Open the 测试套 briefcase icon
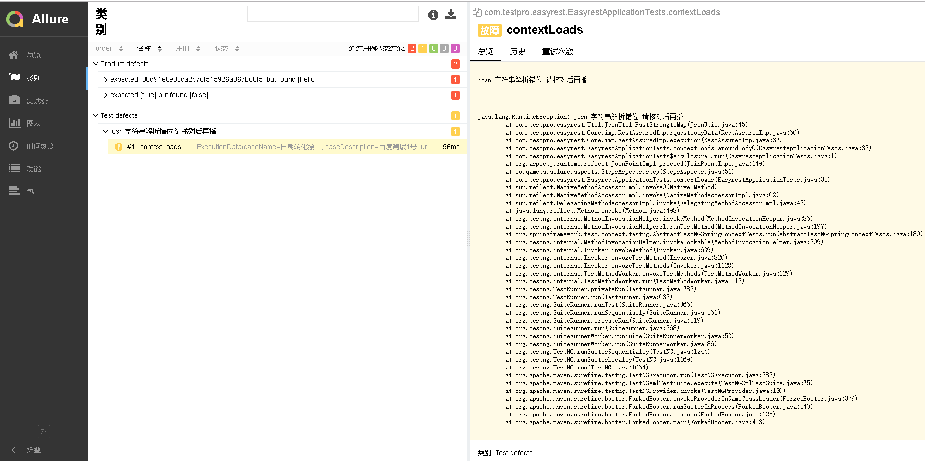The width and height of the screenshot is (925, 461). click(x=14, y=100)
